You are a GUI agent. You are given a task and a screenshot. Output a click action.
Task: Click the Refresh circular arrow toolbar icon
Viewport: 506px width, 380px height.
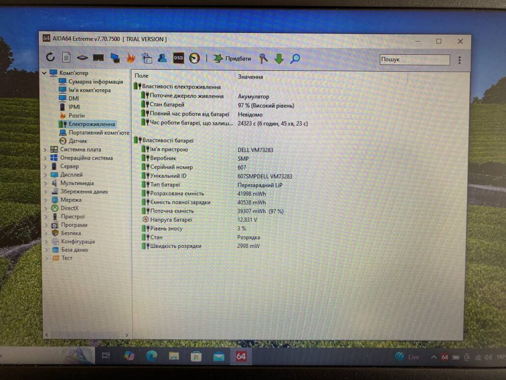50,58
